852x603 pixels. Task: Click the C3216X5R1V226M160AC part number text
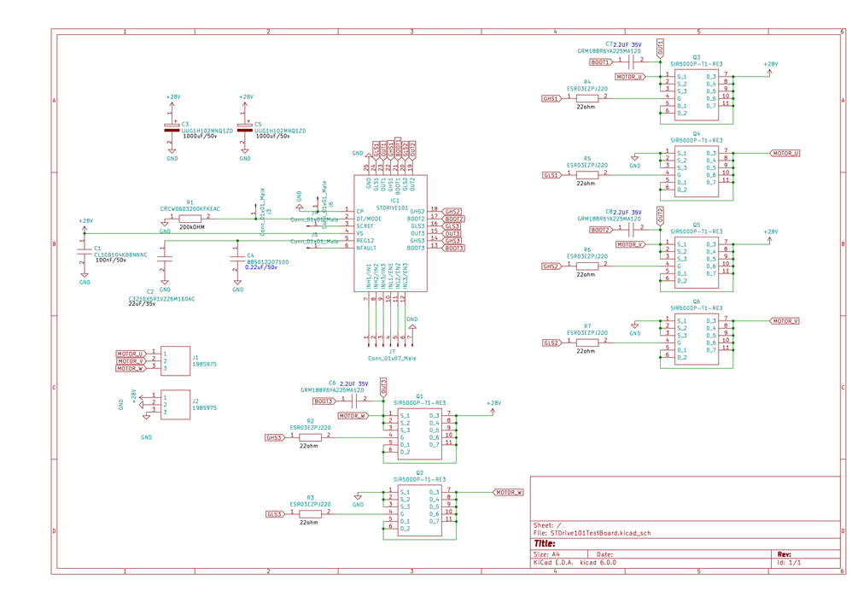[x=161, y=299]
